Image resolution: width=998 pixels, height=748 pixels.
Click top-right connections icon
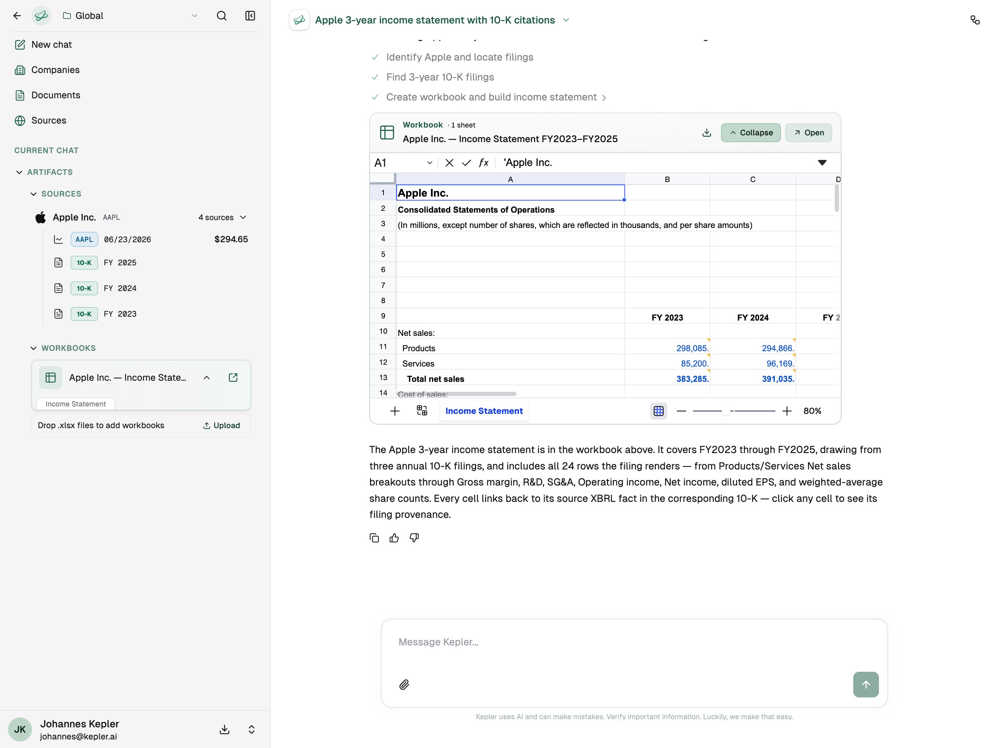tap(975, 20)
